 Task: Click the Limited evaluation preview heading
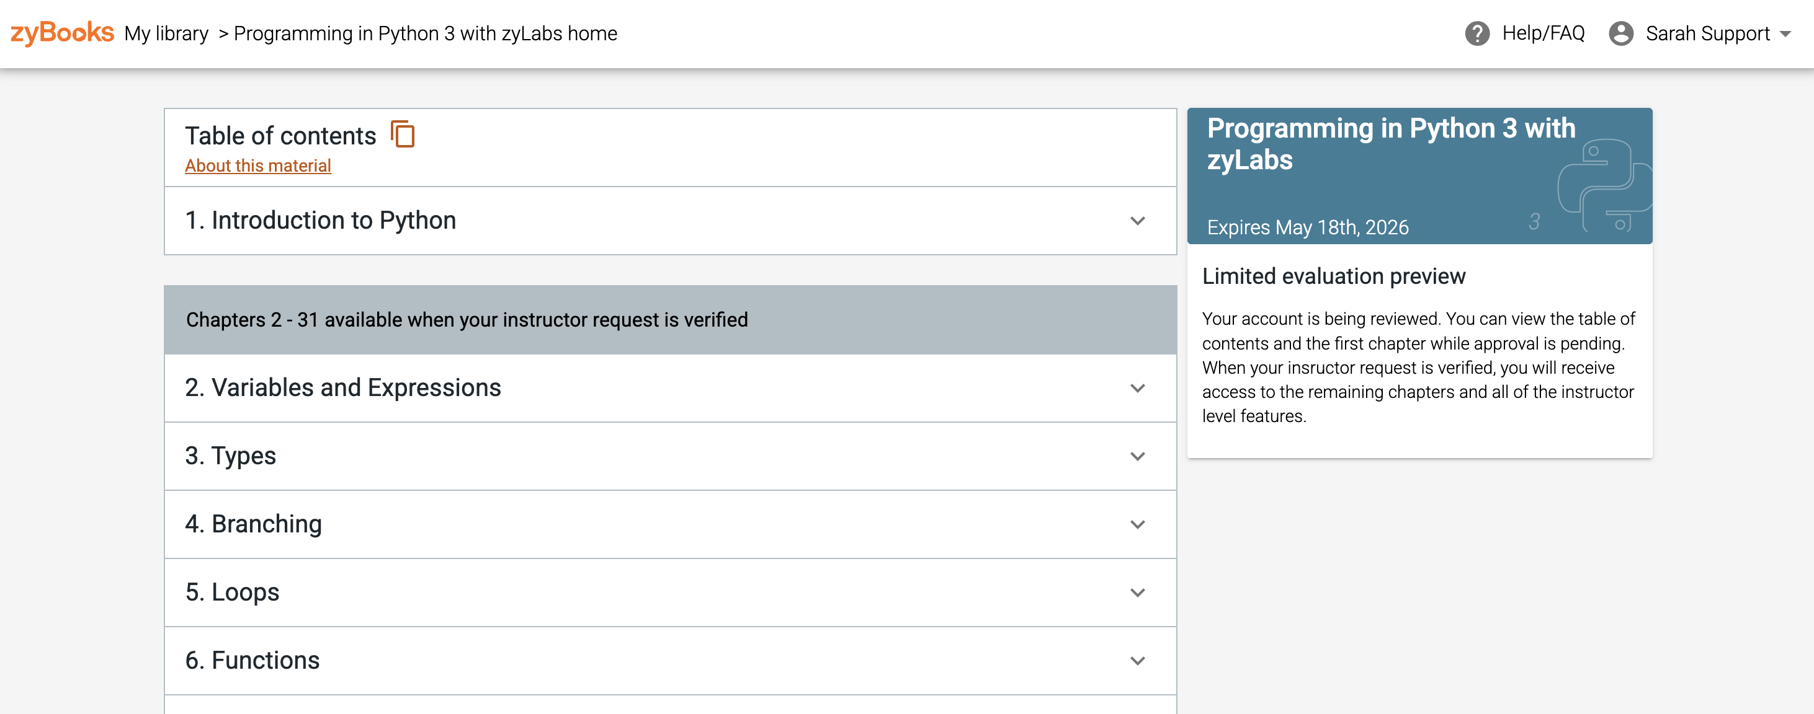(1333, 276)
